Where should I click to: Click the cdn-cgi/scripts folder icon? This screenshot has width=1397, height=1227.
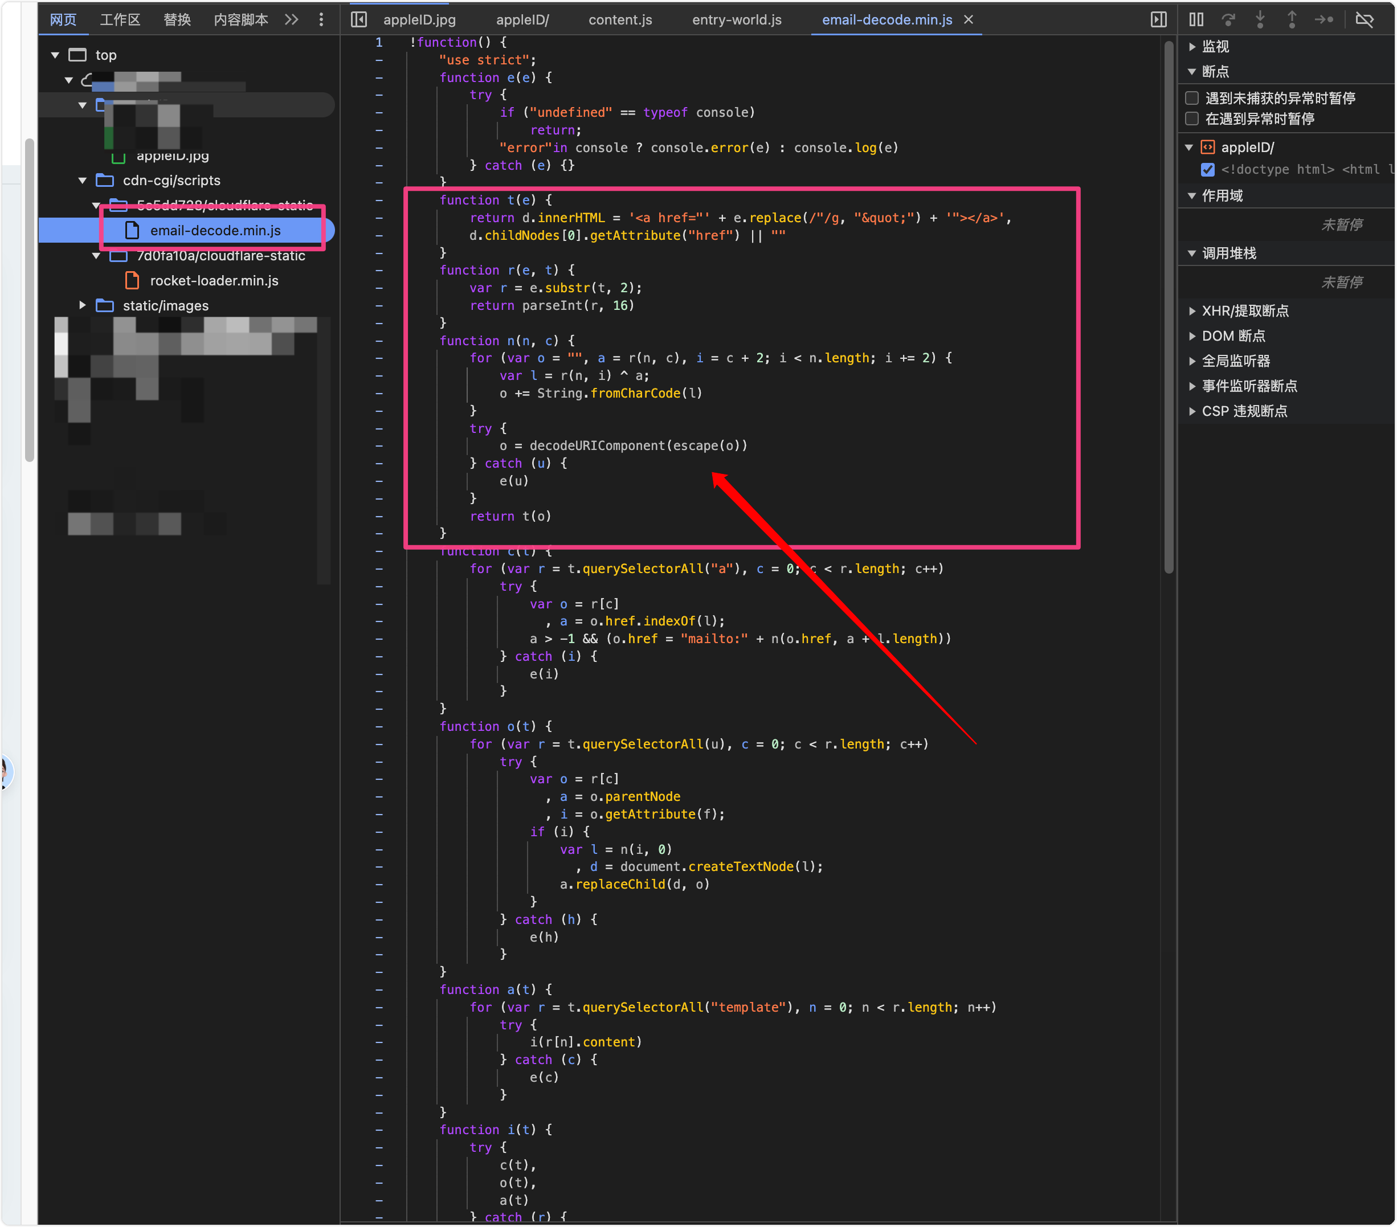point(105,181)
